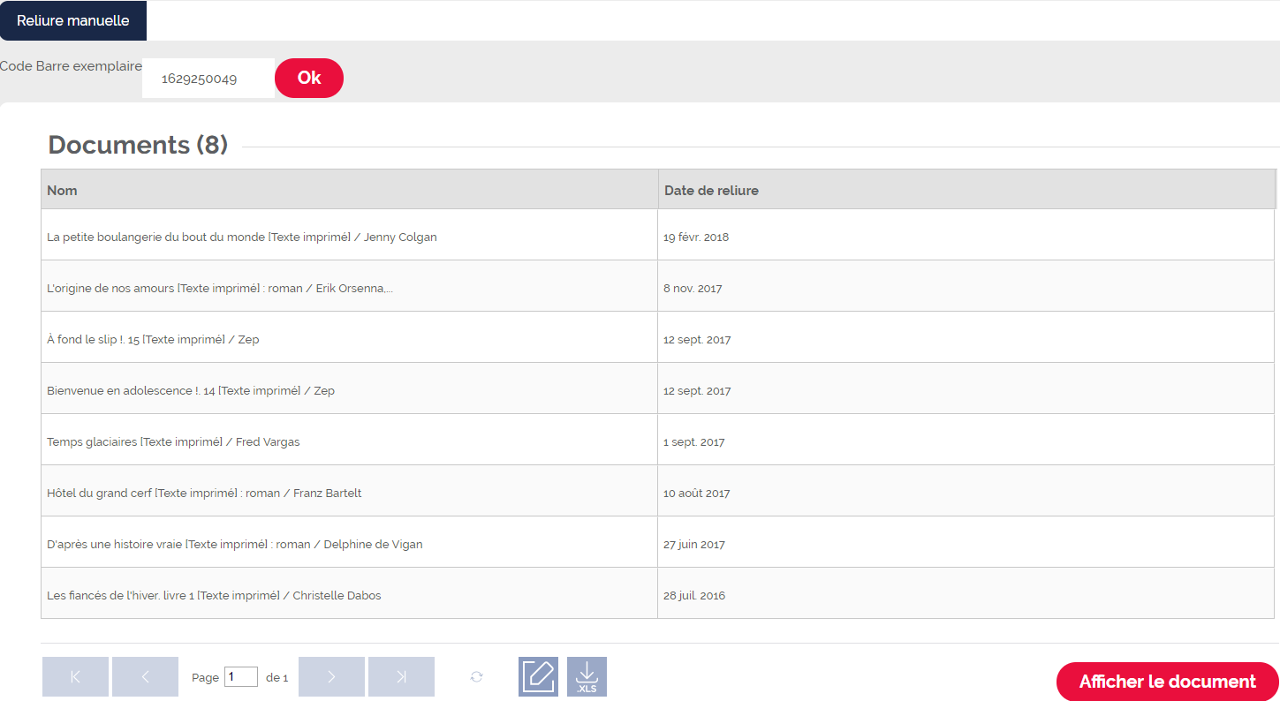1280x701 pixels.
Task: Select L'origine de nos amours row
Action: pos(657,288)
